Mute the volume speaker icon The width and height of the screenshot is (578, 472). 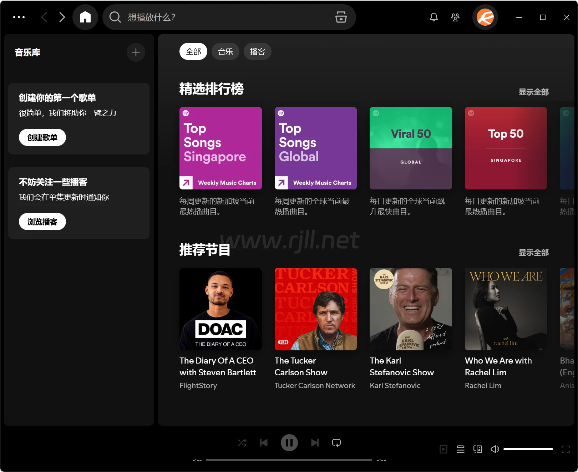(495, 449)
